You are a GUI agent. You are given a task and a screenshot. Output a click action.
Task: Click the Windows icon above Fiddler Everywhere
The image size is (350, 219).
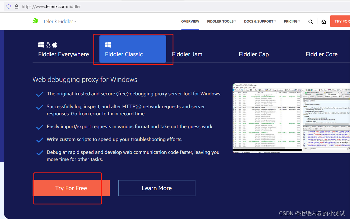[41, 45]
